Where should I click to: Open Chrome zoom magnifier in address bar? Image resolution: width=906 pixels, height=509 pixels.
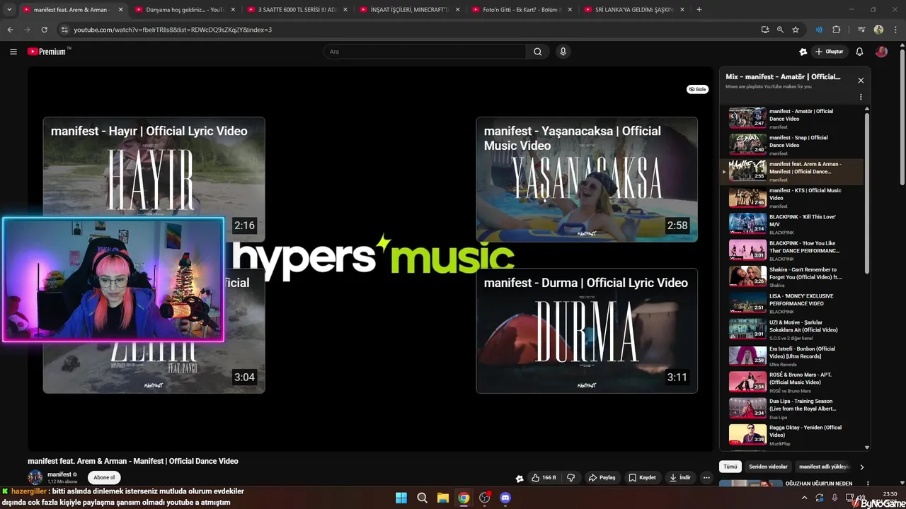coord(780,30)
